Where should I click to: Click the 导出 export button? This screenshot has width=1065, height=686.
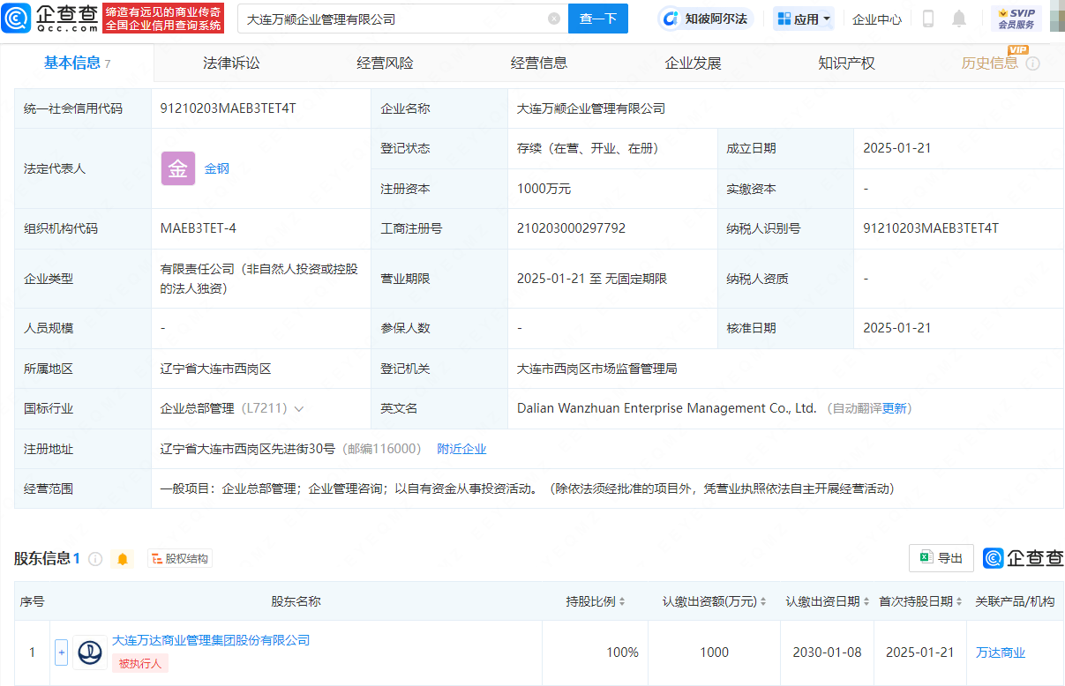(x=941, y=558)
